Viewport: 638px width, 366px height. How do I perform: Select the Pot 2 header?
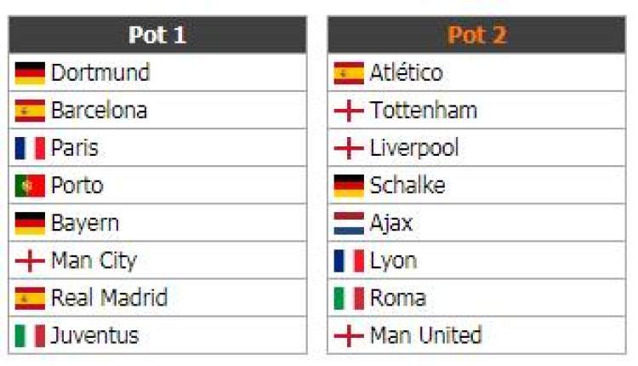click(x=476, y=35)
